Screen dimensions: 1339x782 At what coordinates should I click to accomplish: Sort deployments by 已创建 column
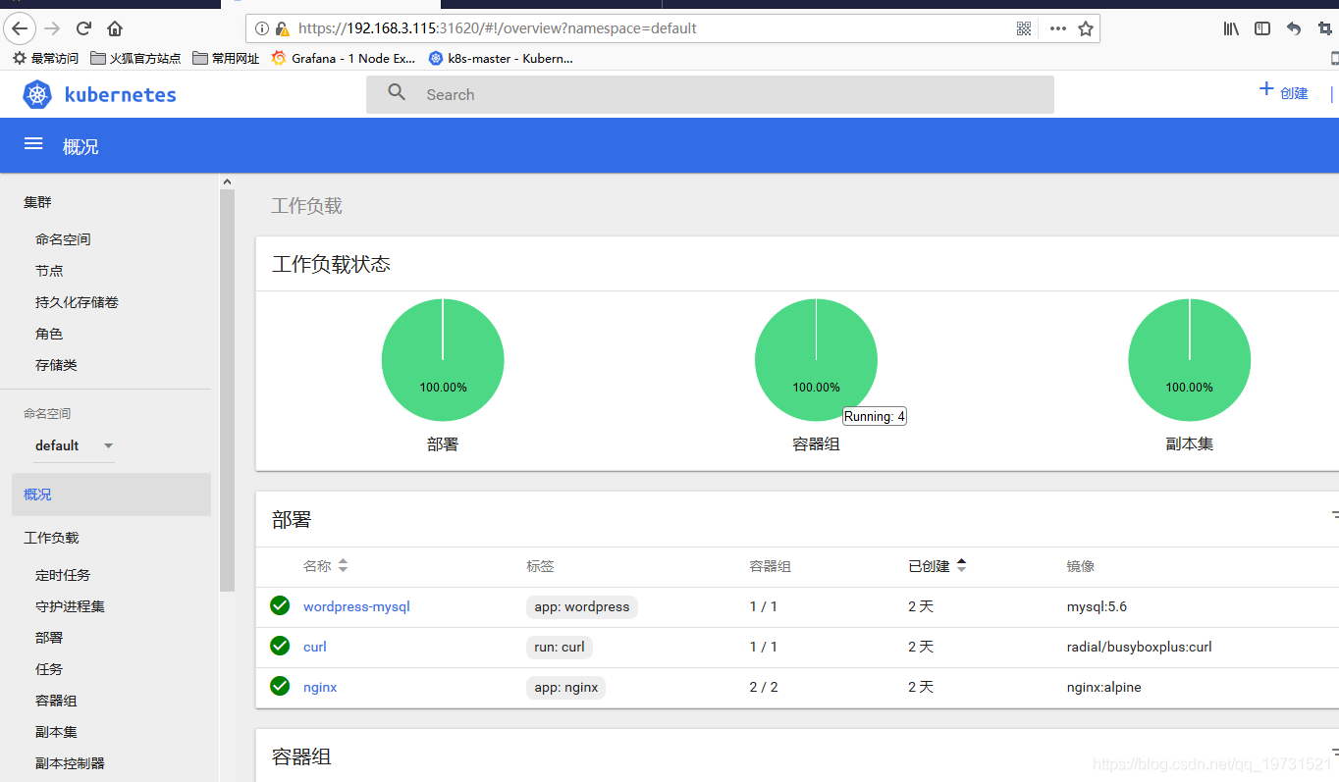click(x=937, y=566)
